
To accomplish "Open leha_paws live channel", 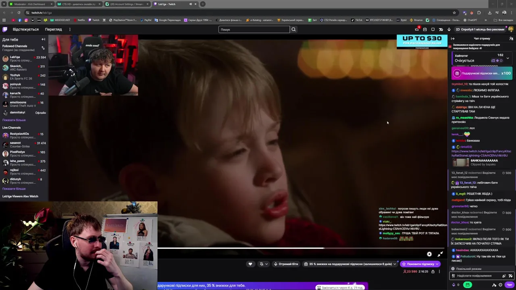I will coord(24,163).
